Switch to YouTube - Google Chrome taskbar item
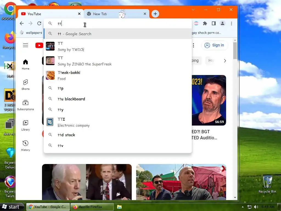Viewport: 281px width, 211px height. coord(48,207)
